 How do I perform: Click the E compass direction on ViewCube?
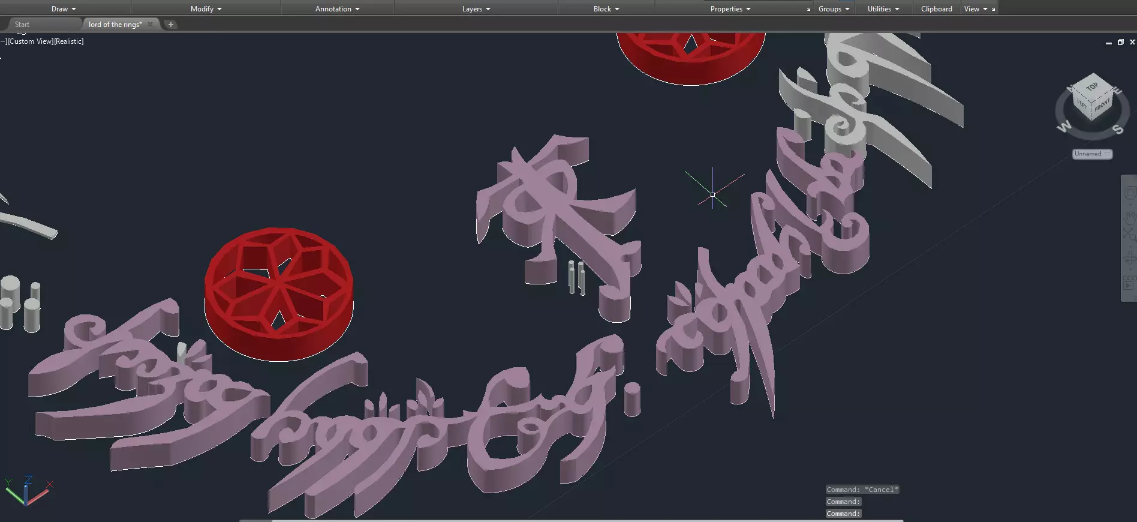tap(1118, 91)
